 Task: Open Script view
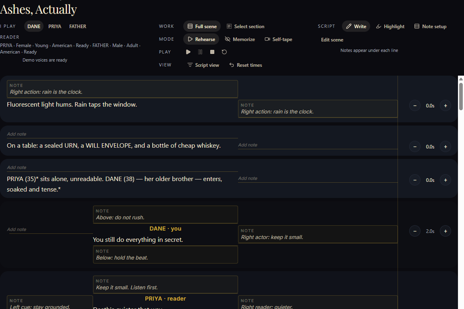tap(203, 65)
